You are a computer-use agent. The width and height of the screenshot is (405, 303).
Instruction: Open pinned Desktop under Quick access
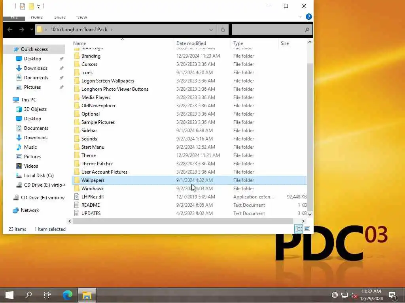point(32,59)
